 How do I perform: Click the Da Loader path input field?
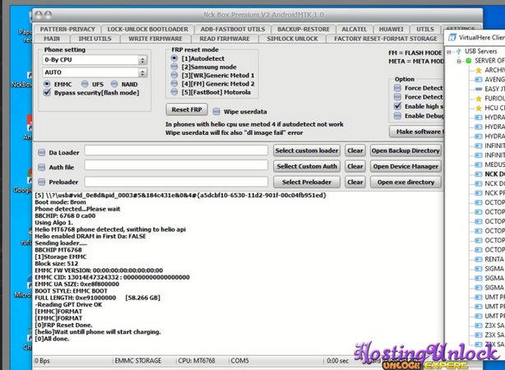pos(176,151)
